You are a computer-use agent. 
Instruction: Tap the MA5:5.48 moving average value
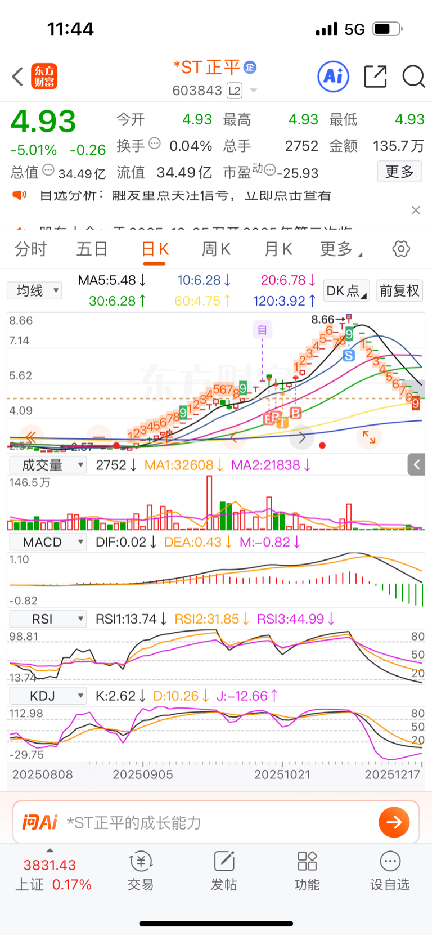[112, 280]
